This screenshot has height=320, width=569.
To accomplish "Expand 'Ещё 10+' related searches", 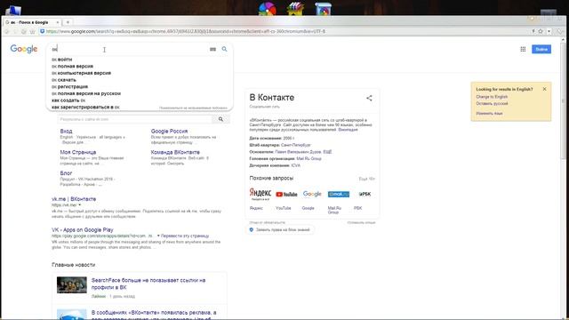I will coord(367,179).
